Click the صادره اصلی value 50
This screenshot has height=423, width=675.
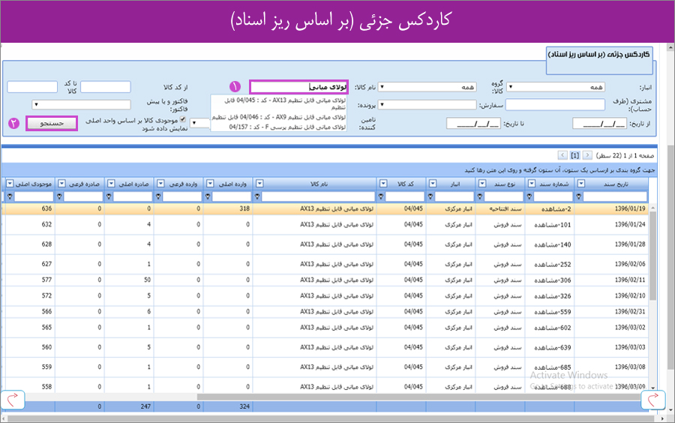coord(147,280)
